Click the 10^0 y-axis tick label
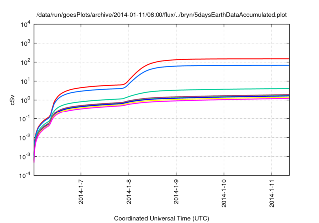 26,100
